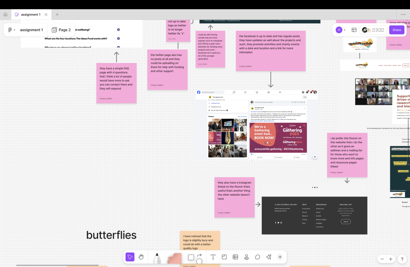Select the Comment tool
410x267 pixels.
click(258, 257)
